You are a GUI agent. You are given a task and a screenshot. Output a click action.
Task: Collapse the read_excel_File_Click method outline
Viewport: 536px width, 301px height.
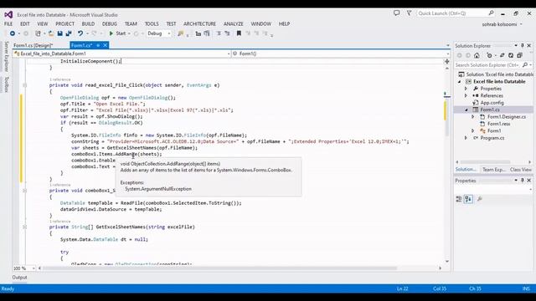click(x=24, y=85)
